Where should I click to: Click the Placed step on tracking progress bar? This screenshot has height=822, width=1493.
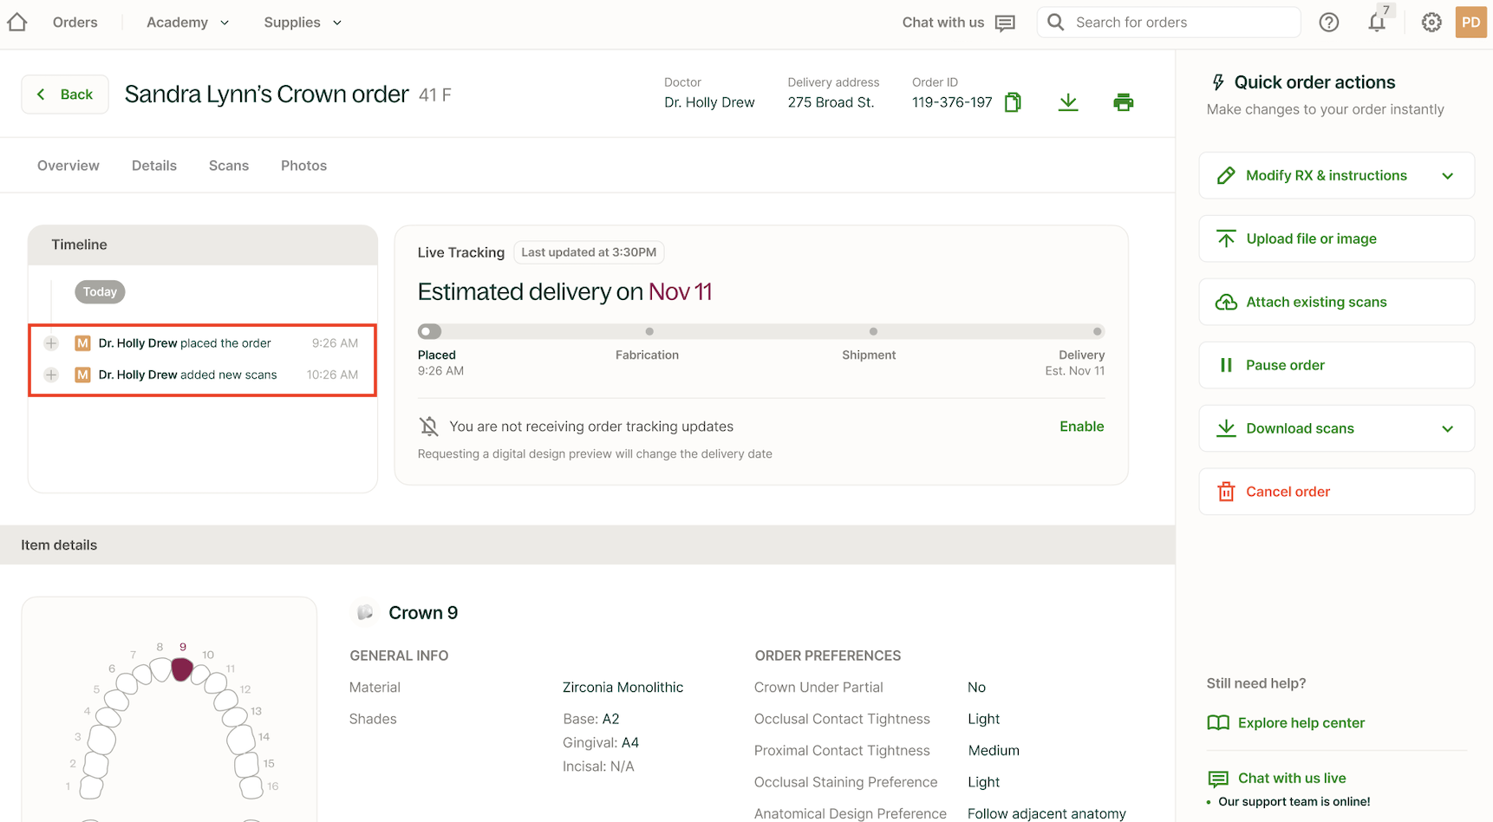click(x=429, y=331)
